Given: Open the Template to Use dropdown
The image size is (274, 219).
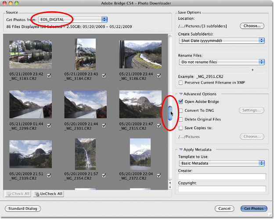Looking at the screenshot, I should tap(222, 163).
